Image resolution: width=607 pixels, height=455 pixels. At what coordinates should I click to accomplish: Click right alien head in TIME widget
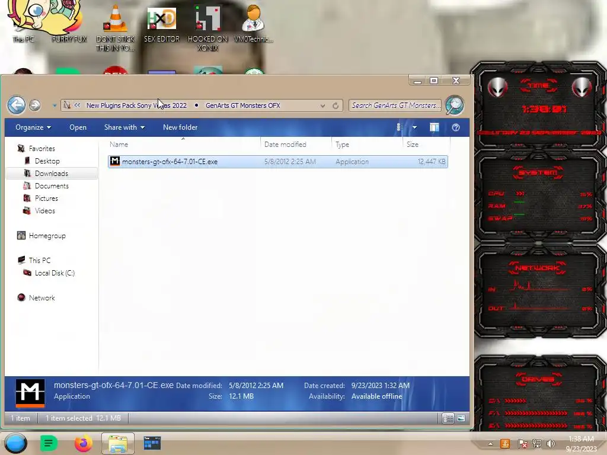point(581,87)
